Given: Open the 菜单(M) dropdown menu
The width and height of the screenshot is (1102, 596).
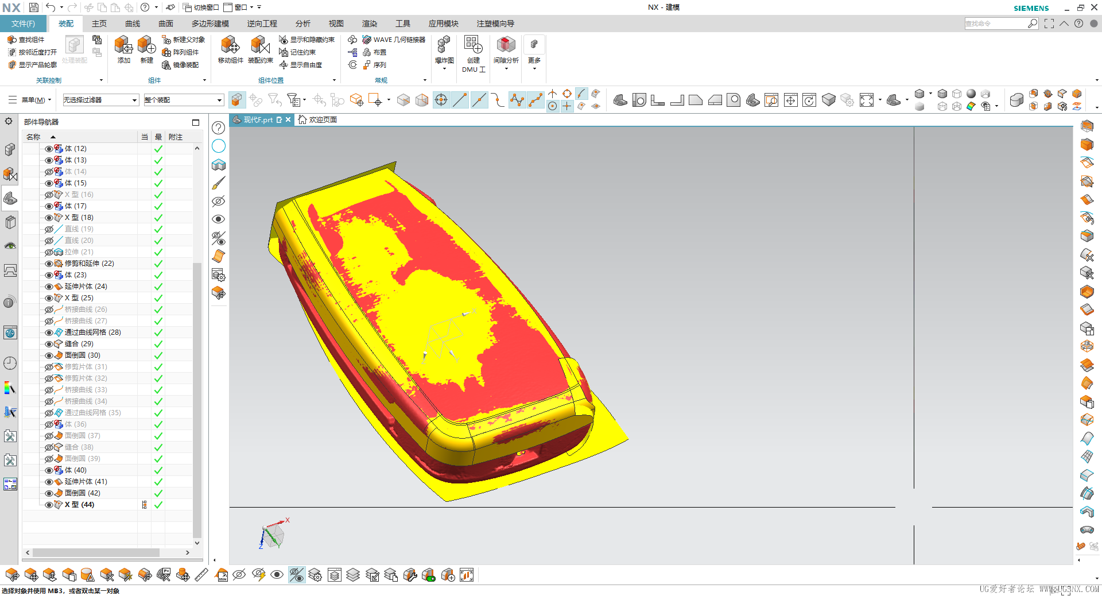Looking at the screenshot, I should click(x=30, y=100).
